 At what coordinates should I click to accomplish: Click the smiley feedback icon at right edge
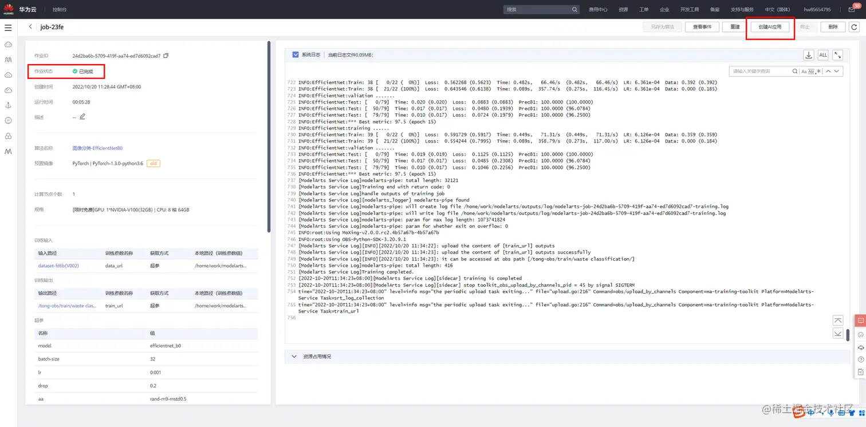click(860, 334)
